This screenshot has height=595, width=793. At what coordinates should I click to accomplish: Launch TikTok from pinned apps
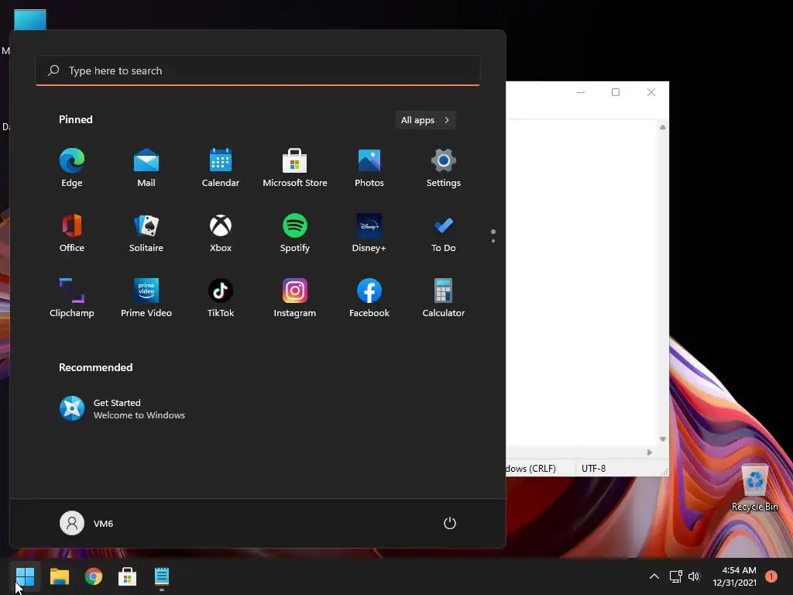click(221, 298)
